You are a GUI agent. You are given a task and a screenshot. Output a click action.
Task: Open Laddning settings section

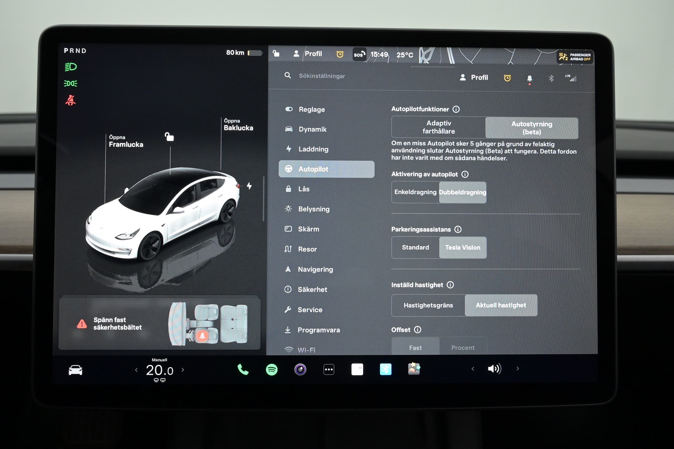pos(326,149)
